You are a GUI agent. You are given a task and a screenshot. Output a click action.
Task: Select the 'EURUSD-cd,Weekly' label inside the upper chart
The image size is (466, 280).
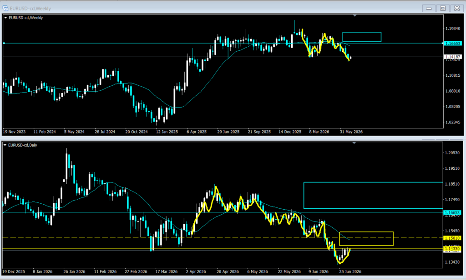(x=26, y=18)
